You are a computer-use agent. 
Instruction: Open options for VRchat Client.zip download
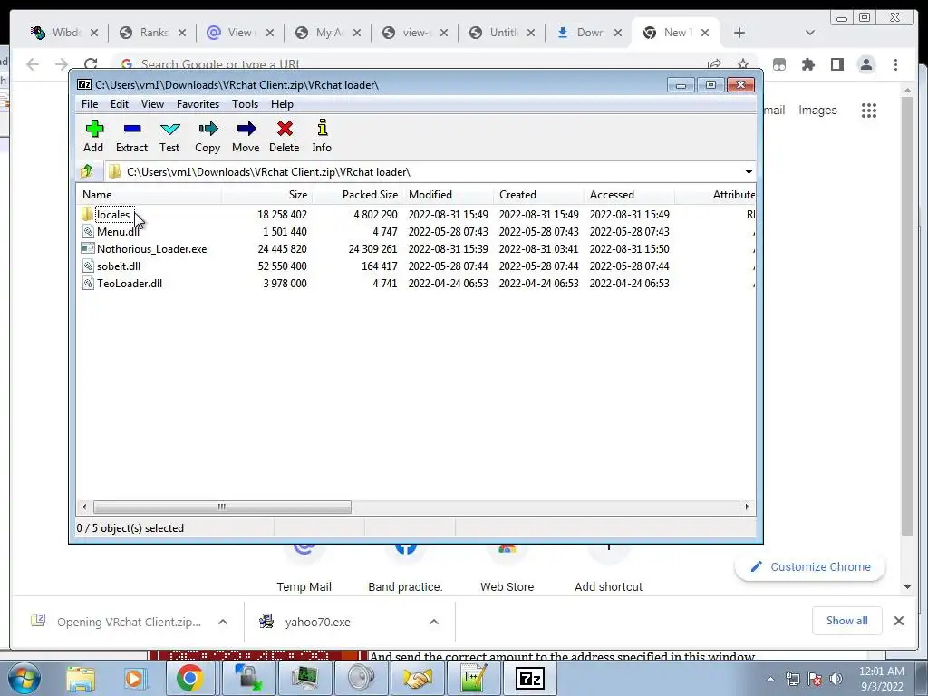click(223, 622)
